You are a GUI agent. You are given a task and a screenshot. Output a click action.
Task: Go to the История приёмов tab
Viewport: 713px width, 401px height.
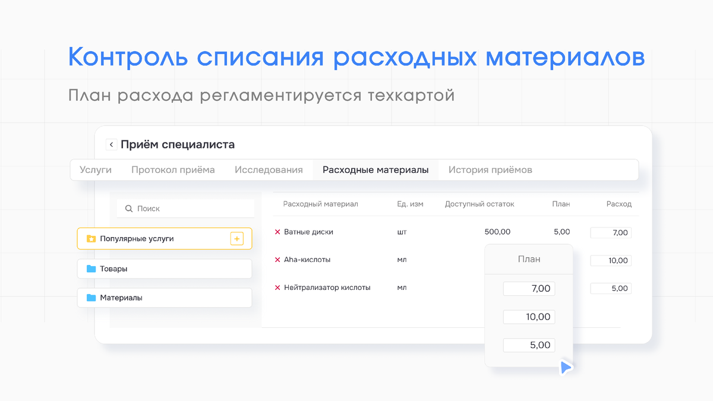(490, 170)
